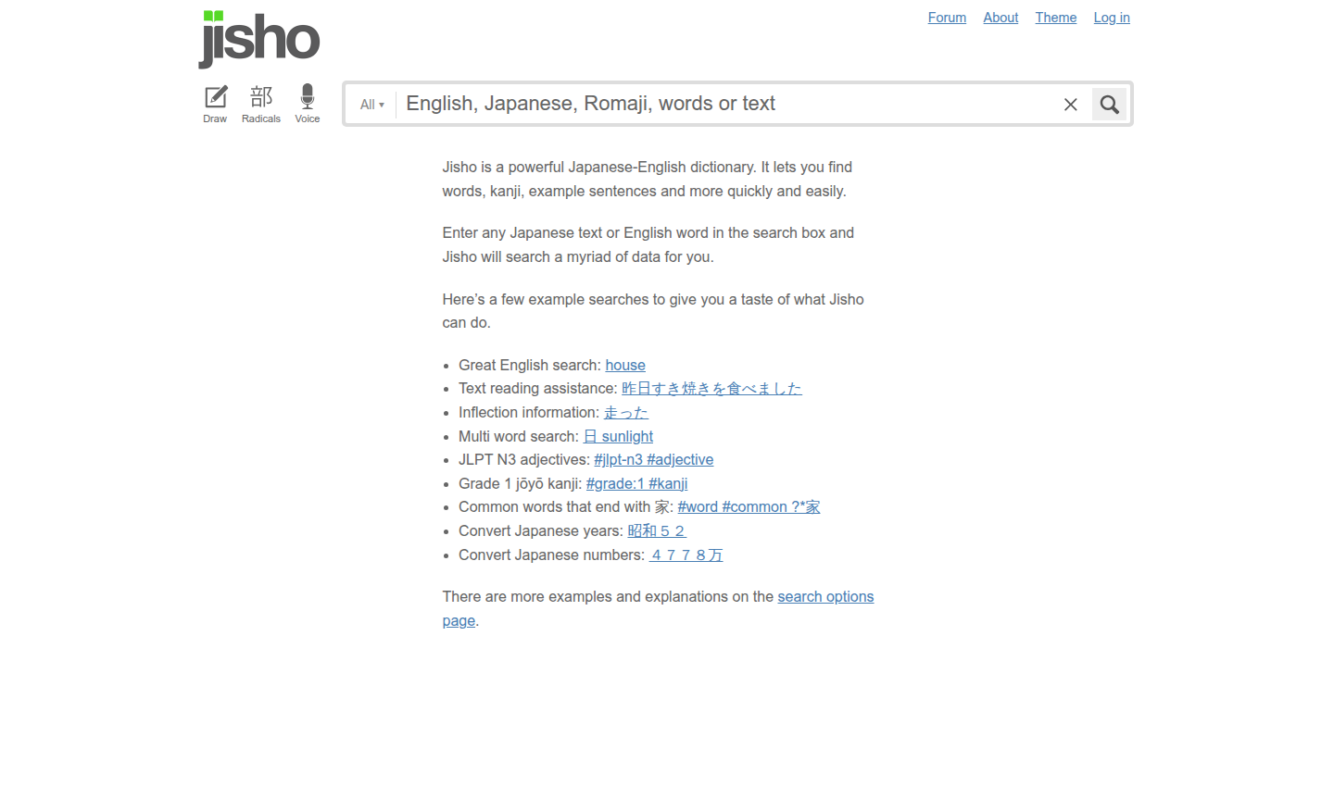Activate Voice input microphone
The image size is (1334, 798).
[x=308, y=103]
